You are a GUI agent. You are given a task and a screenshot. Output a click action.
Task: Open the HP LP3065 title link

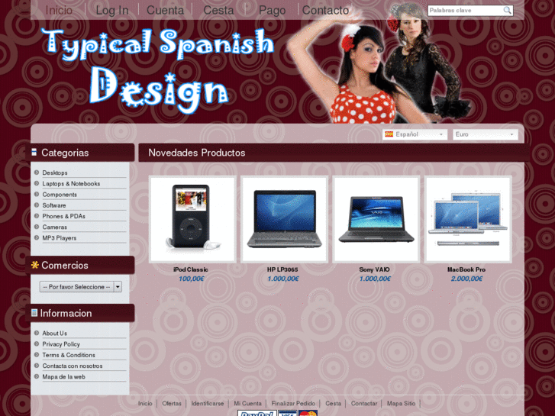click(x=282, y=269)
